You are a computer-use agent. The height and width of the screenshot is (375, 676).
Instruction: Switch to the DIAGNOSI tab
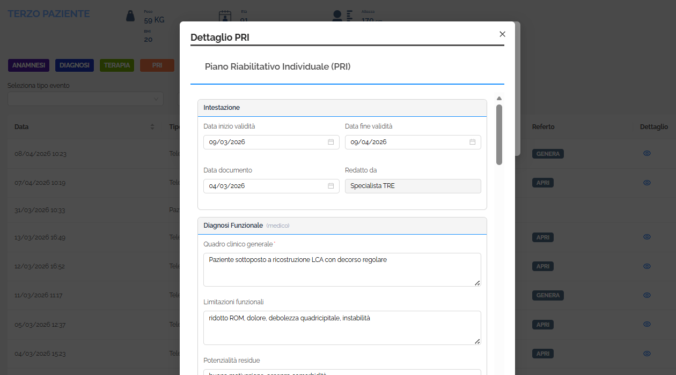(x=74, y=65)
